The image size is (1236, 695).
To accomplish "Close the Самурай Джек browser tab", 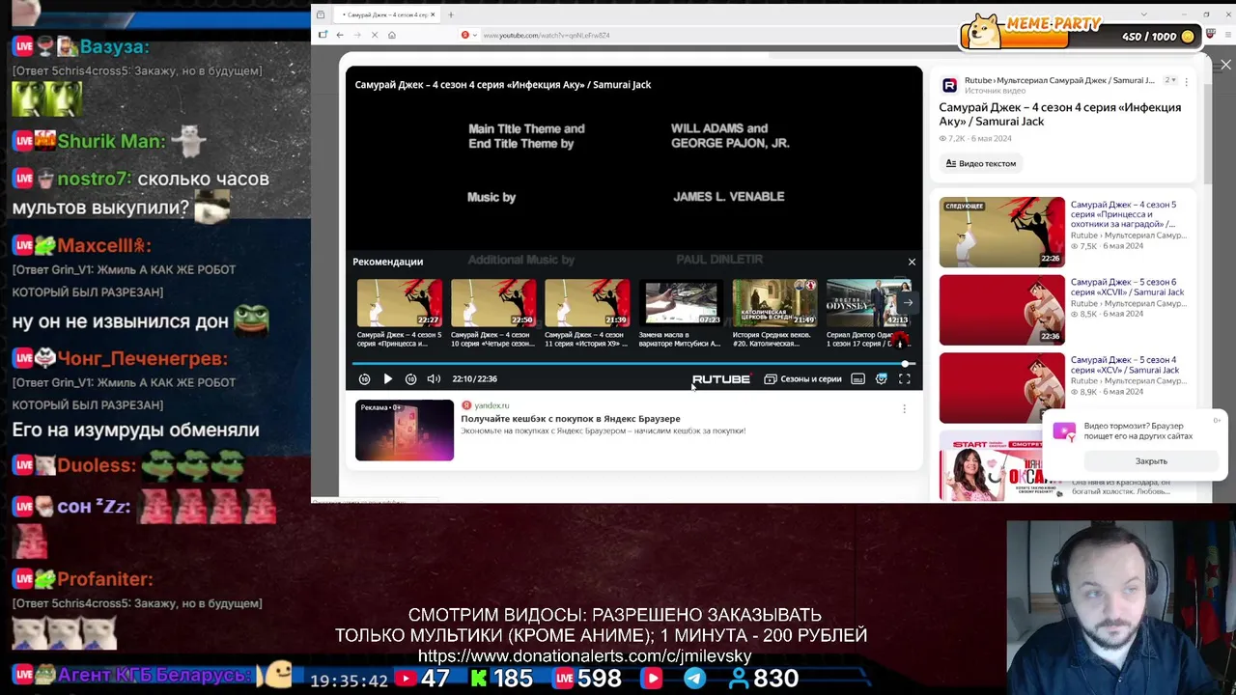I will (433, 14).
